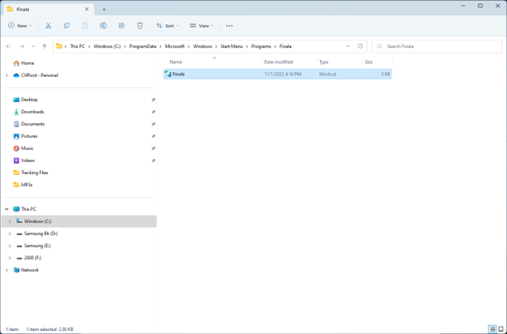Image resolution: width=507 pixels, height=334 pixels.
Task: Open the See more options menu
Action: [x=230, y=26]
